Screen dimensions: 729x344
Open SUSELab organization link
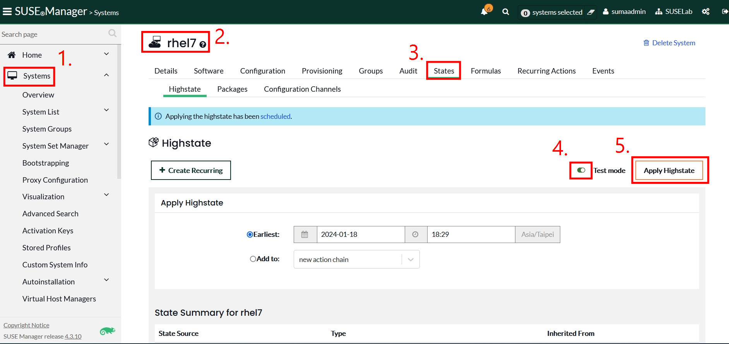click(674, 12)
